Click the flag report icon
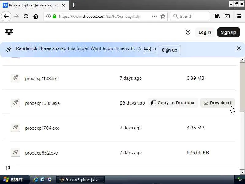 coord(8,168)
